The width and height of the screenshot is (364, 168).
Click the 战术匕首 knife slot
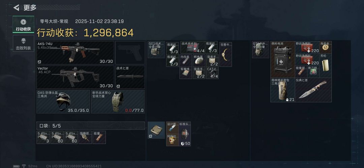[x=130, y=77]
